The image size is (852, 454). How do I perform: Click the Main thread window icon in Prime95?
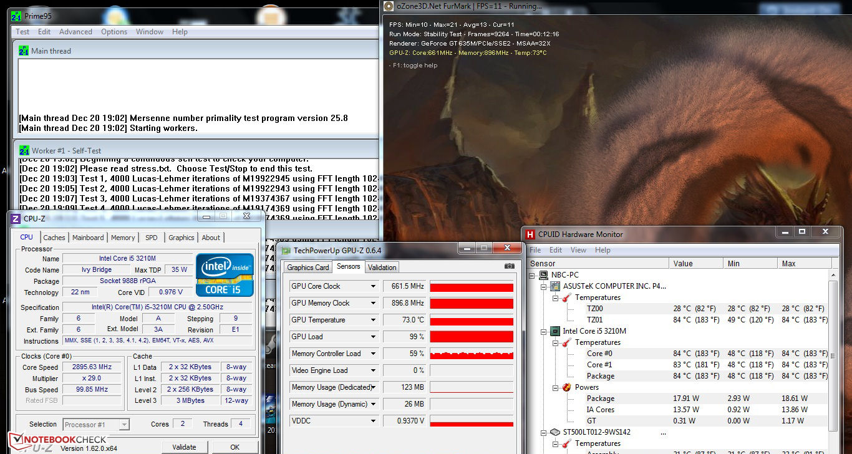[x=24, y=51]
